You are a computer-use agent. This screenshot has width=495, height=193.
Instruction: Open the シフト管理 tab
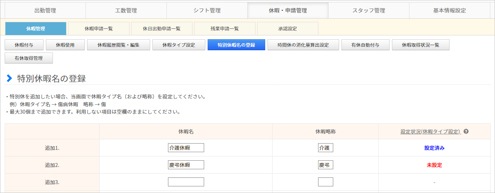207,11
